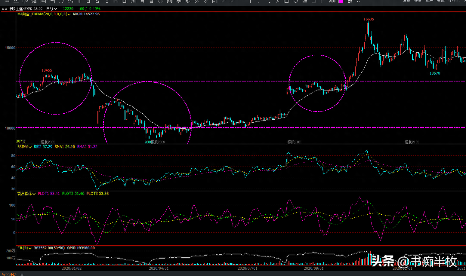Open the 资讯 menu
Viewport: 466px width, 276px height.
point(440,1)
